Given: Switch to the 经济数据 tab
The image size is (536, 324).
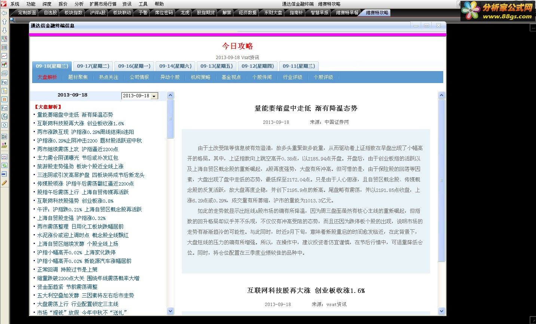Looking at the screenshot, I should pos(248,13).
